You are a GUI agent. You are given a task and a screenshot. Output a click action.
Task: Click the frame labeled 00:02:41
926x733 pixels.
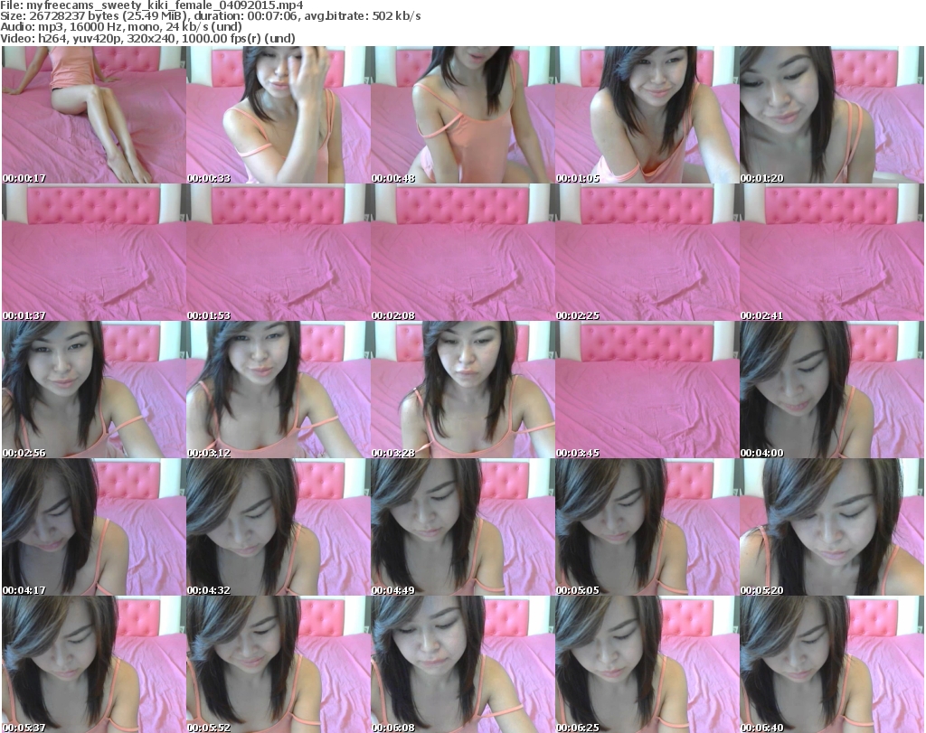click(832, 252)
